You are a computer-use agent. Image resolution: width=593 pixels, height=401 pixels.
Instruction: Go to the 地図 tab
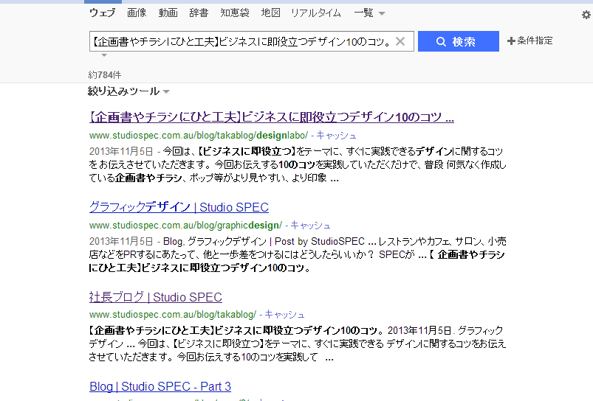271,13
